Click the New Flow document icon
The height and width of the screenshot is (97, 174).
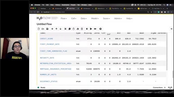(39, 29)
